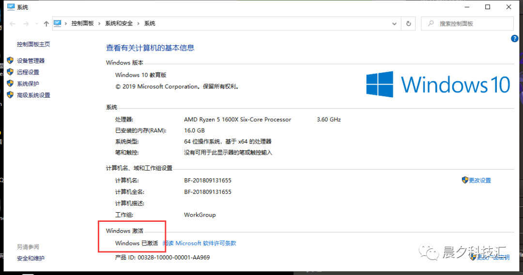Viewport: 523px width, 275px height.
Task: Refresh the address bar location
Action: (x=409, y=24)
